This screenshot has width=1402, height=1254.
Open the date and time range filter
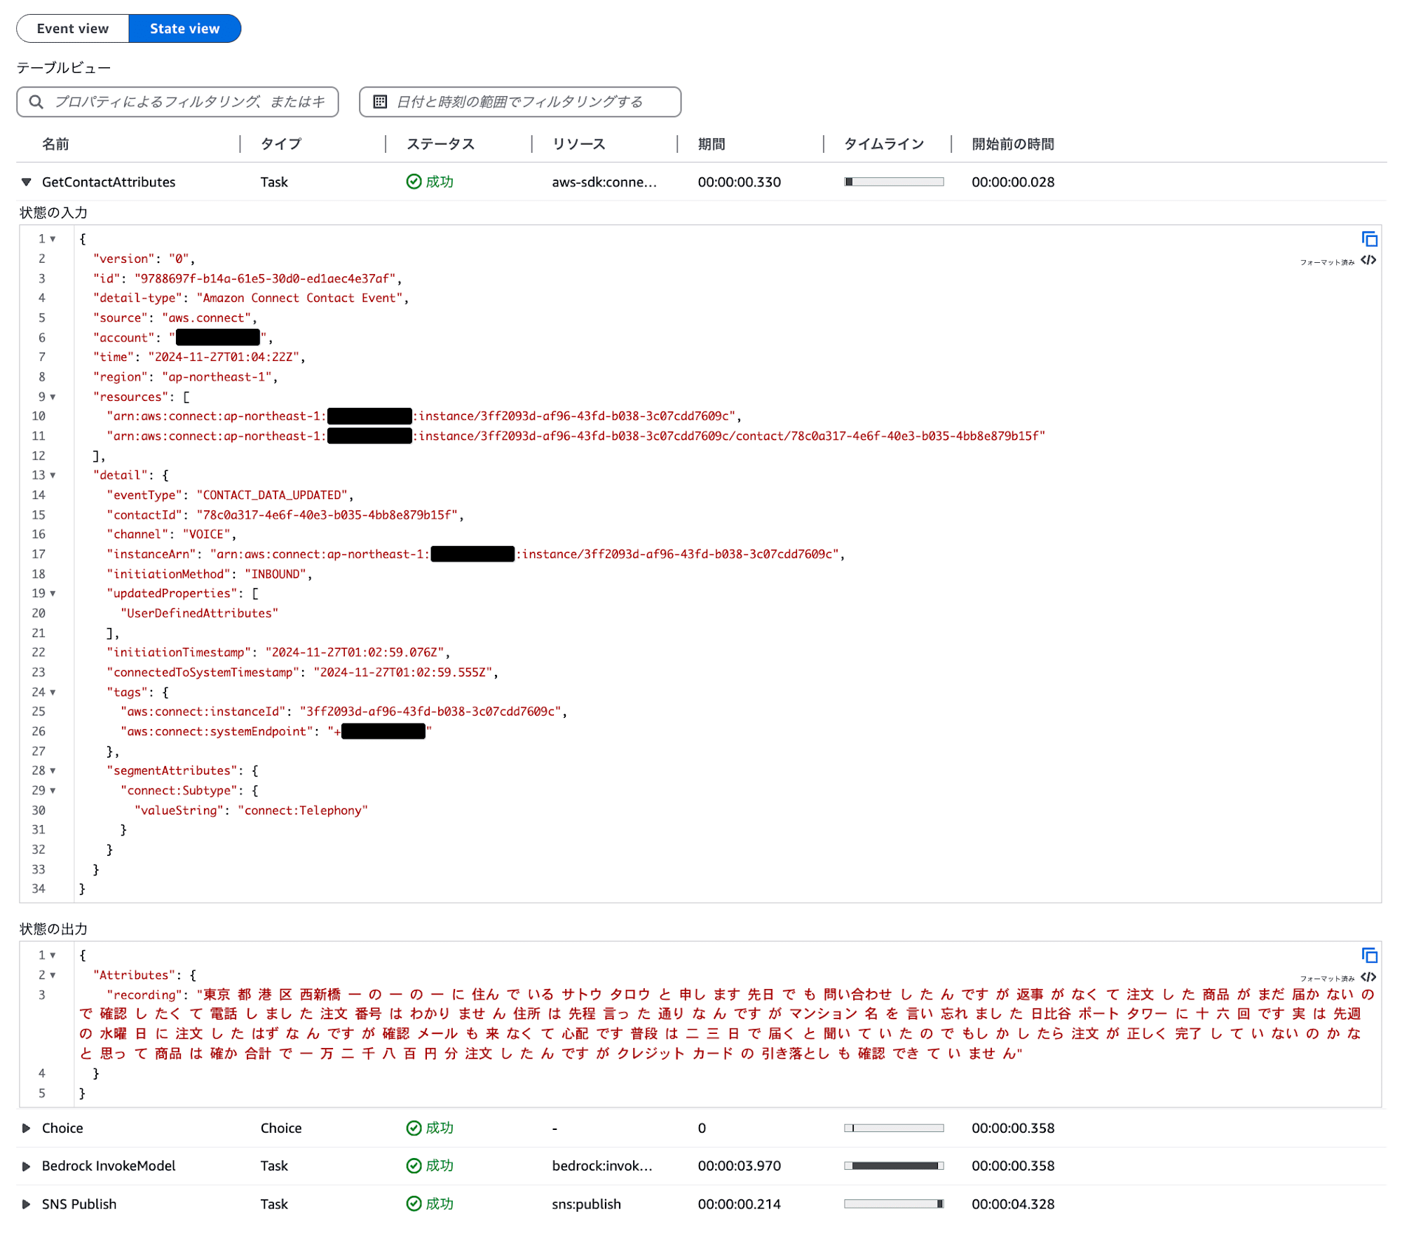coord(520,102)
